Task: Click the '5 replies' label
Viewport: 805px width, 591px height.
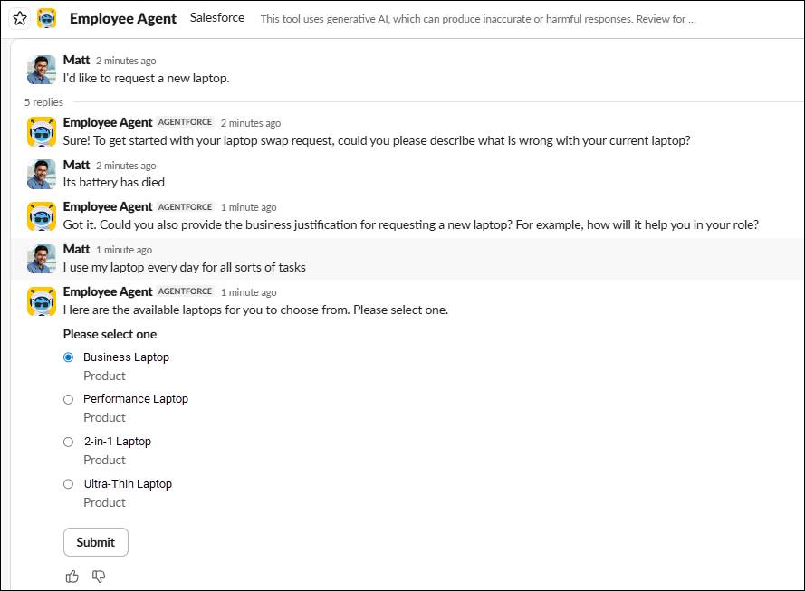Action: 43,102
